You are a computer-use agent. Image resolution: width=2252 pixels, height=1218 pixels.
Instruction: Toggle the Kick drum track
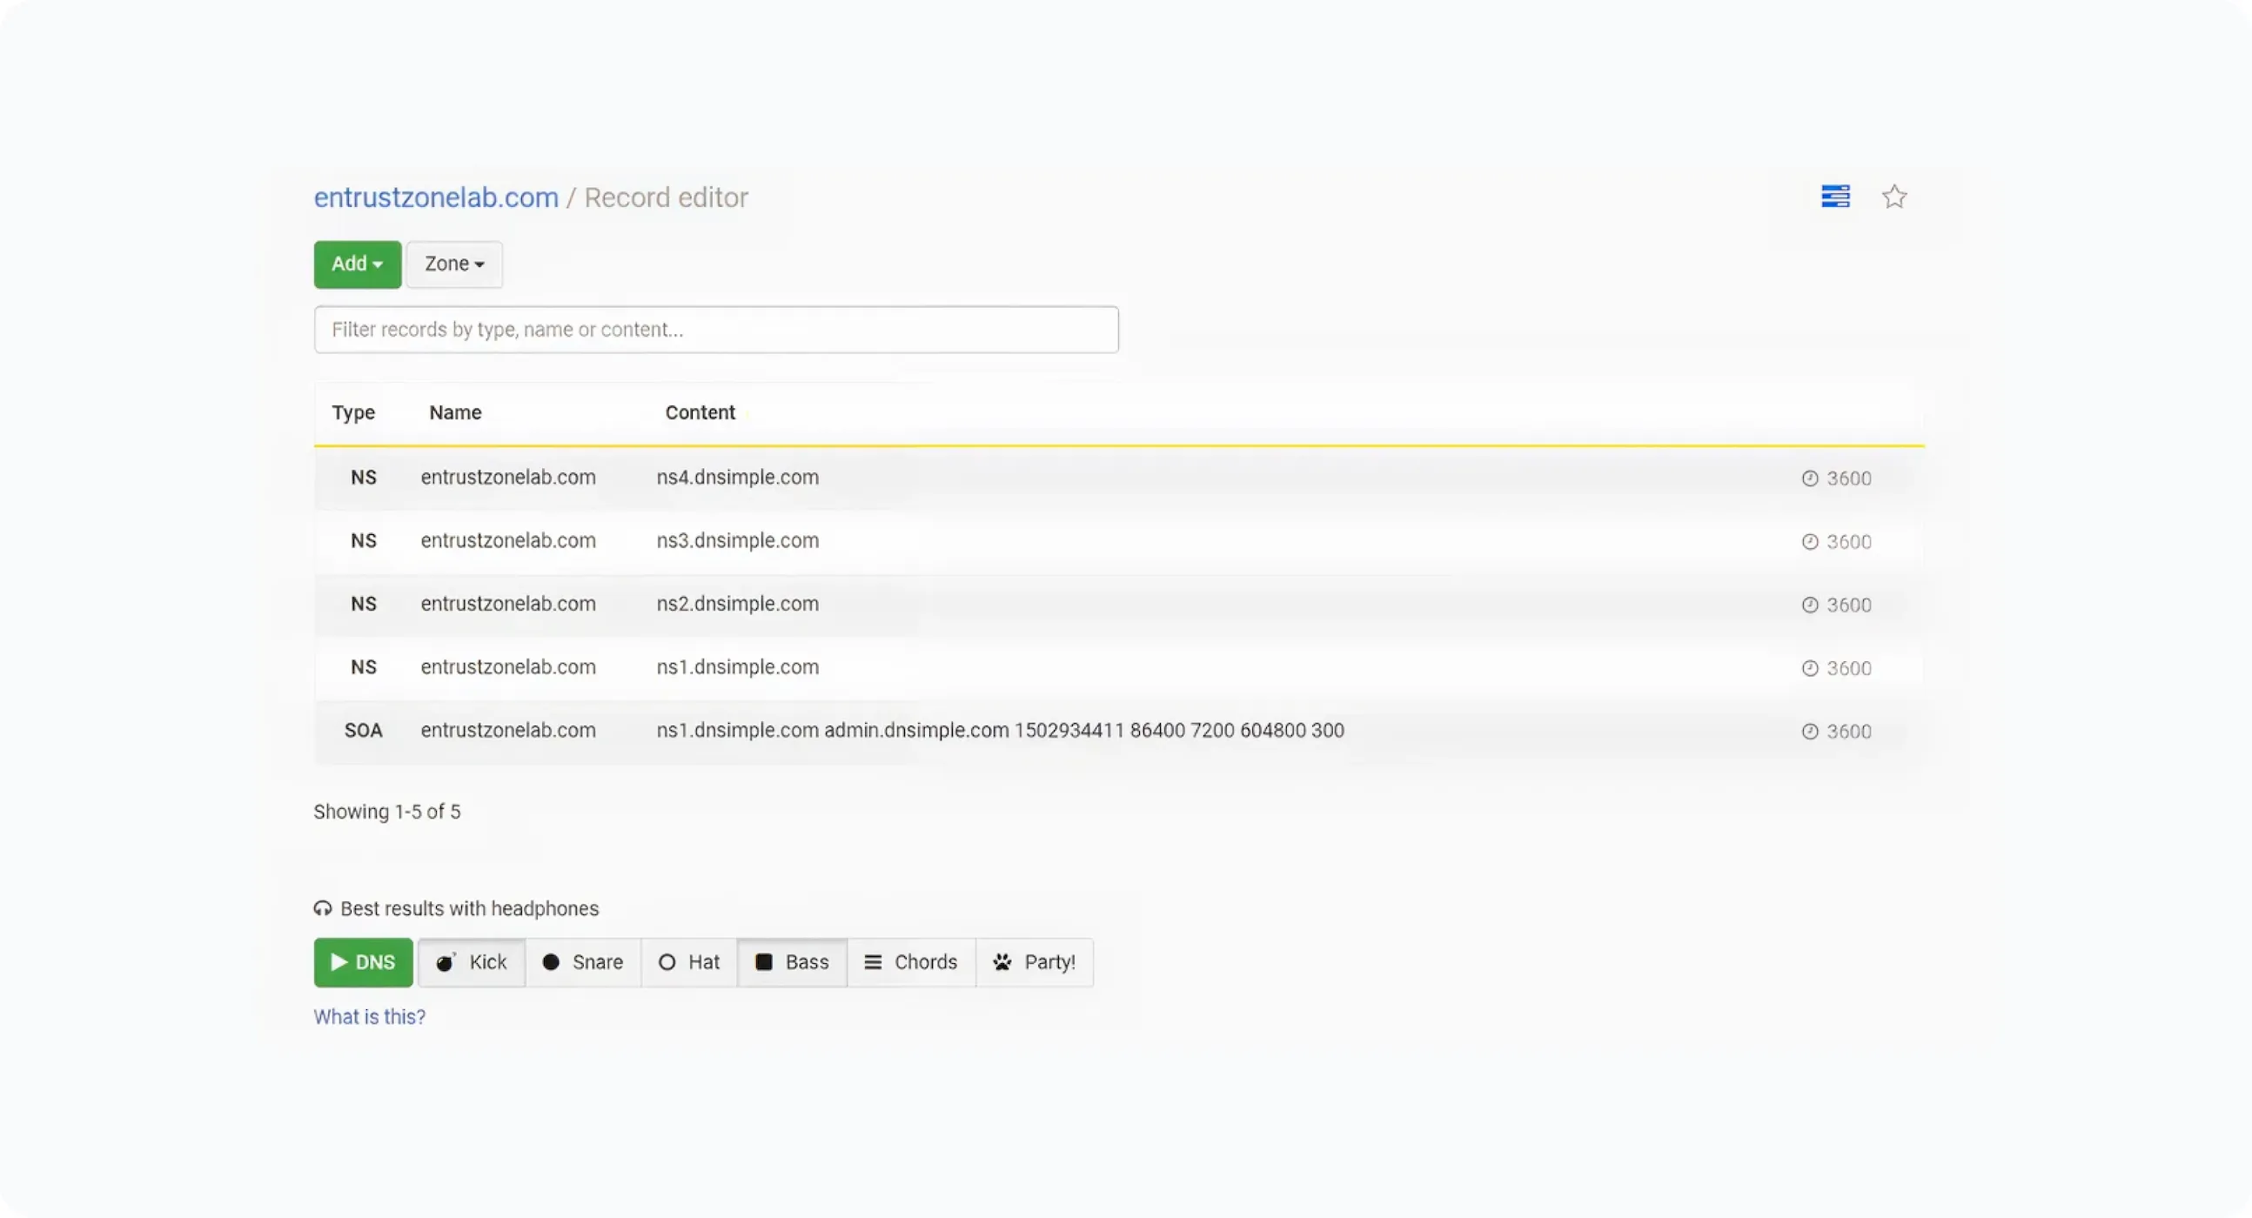pyautogui.click(x=472, y=962)
